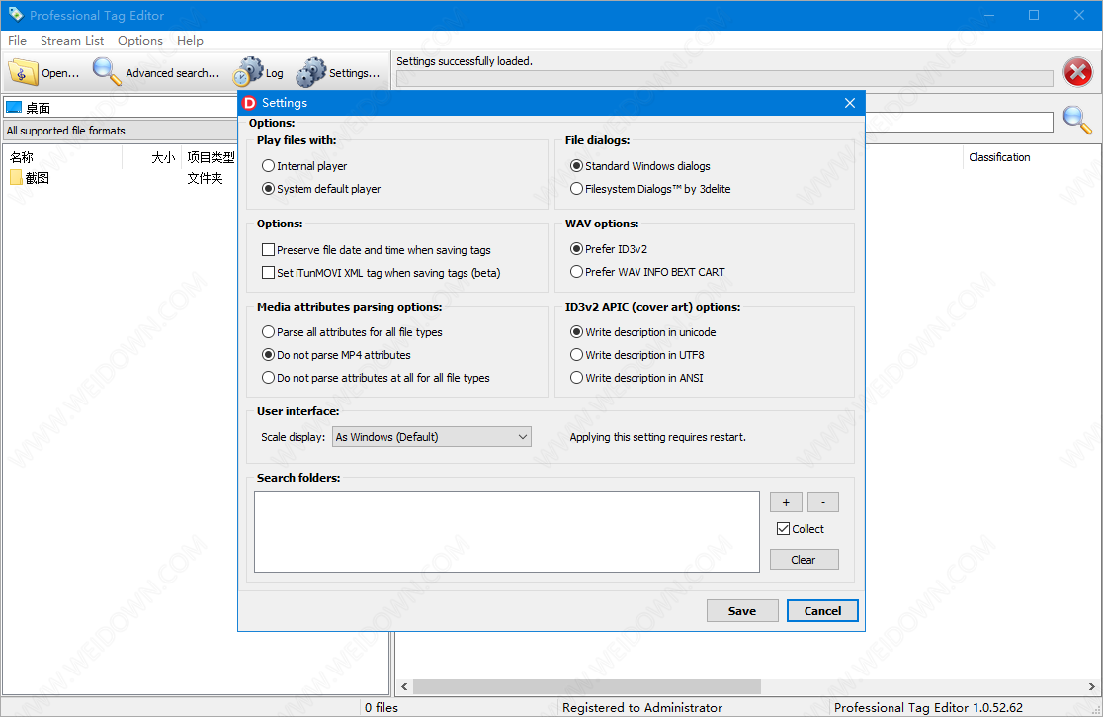This screenshot has height=717, width=1103.
Task: Click '0 files' status bar entry
Action: tap(382, 707)
